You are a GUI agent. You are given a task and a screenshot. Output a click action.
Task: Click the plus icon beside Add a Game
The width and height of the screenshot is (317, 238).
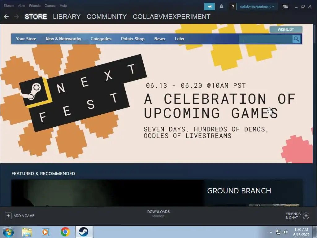[x=8, y=216]
